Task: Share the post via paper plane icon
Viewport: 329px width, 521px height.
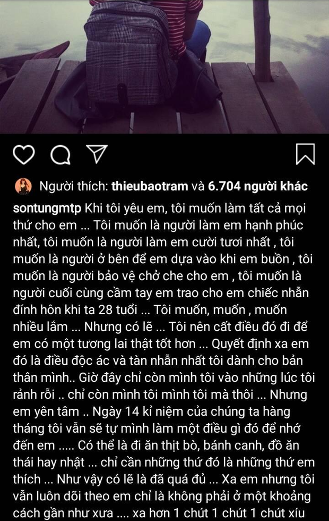Action: tap(97, 154)
